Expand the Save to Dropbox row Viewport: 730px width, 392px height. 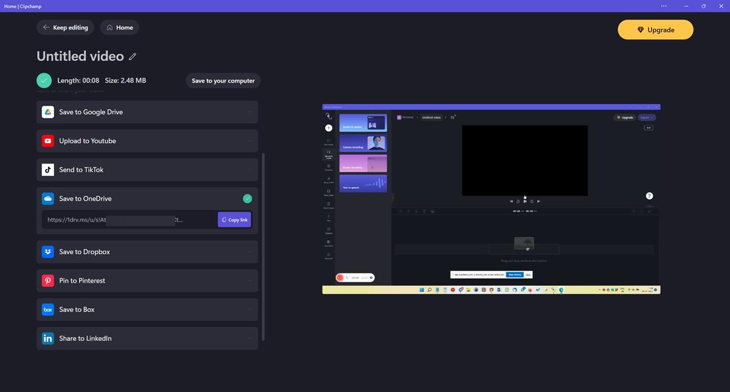pyautogui.click(x=249, y=252)
